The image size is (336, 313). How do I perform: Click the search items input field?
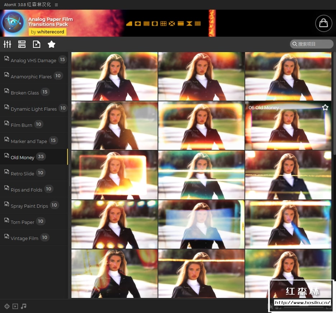312,44
